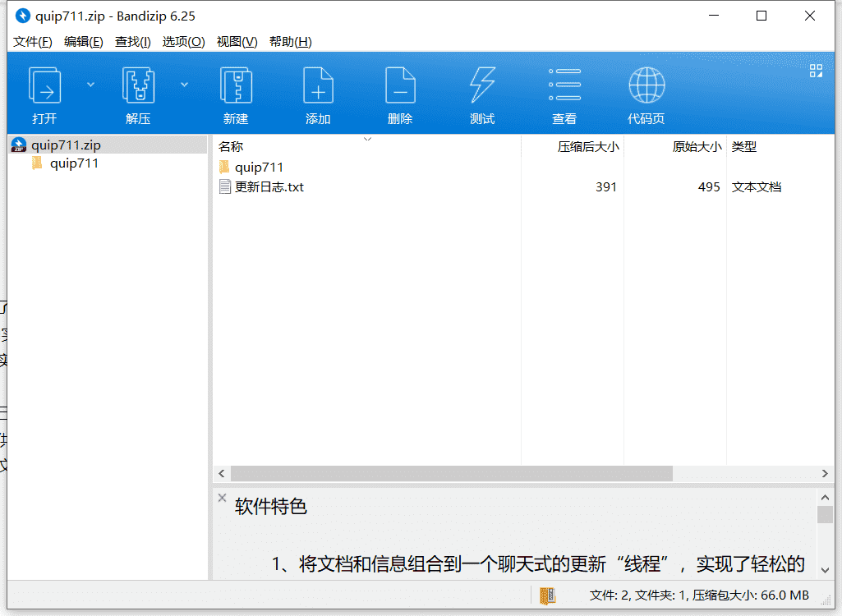Click the 解压 (Extract) toolbar icon

point(138,85)
